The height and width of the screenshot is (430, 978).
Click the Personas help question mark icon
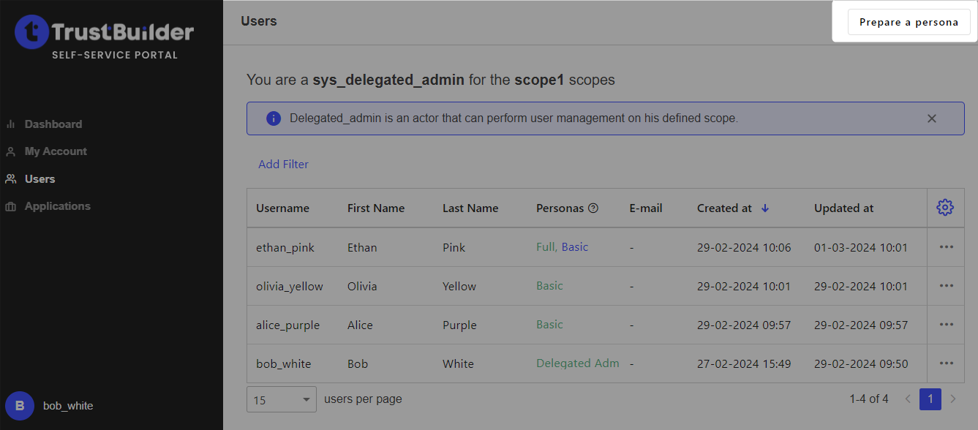[x=593, y=208]
